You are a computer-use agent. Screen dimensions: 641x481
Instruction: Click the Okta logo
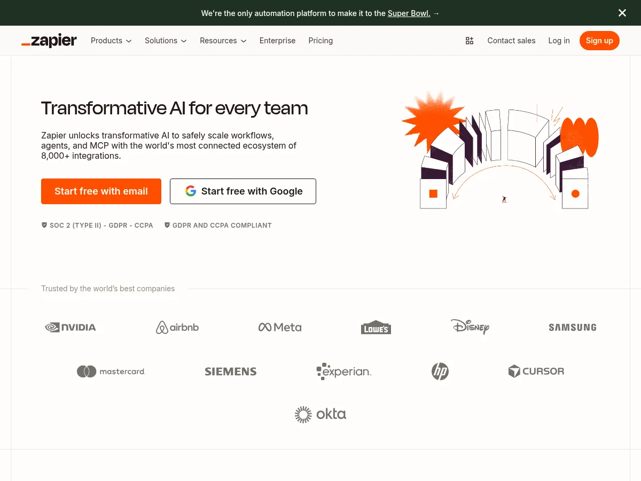(x=320, y=414)
